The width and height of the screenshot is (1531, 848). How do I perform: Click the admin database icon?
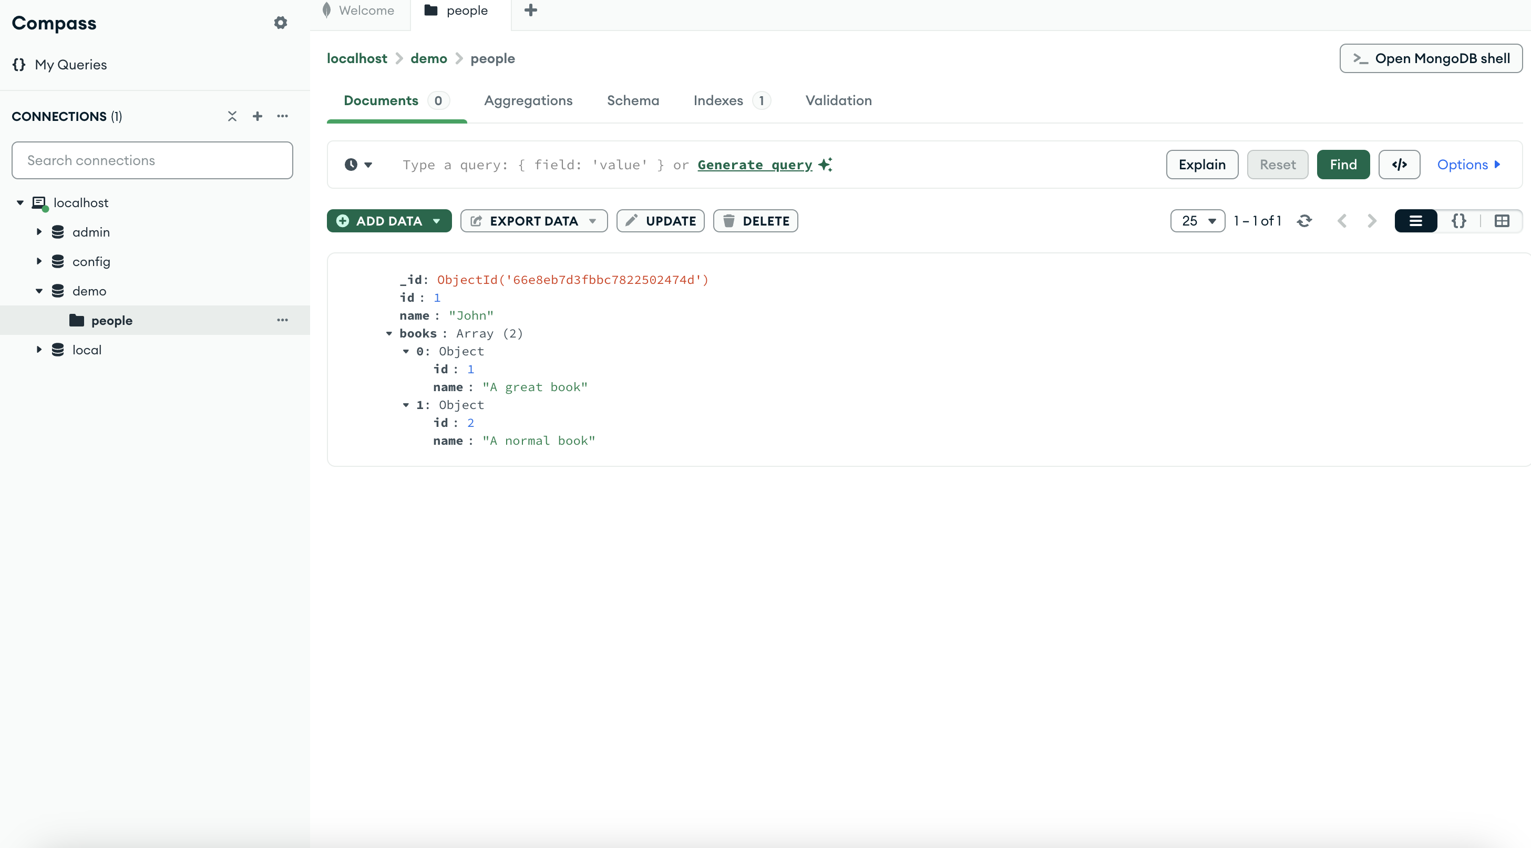(58, 232)
